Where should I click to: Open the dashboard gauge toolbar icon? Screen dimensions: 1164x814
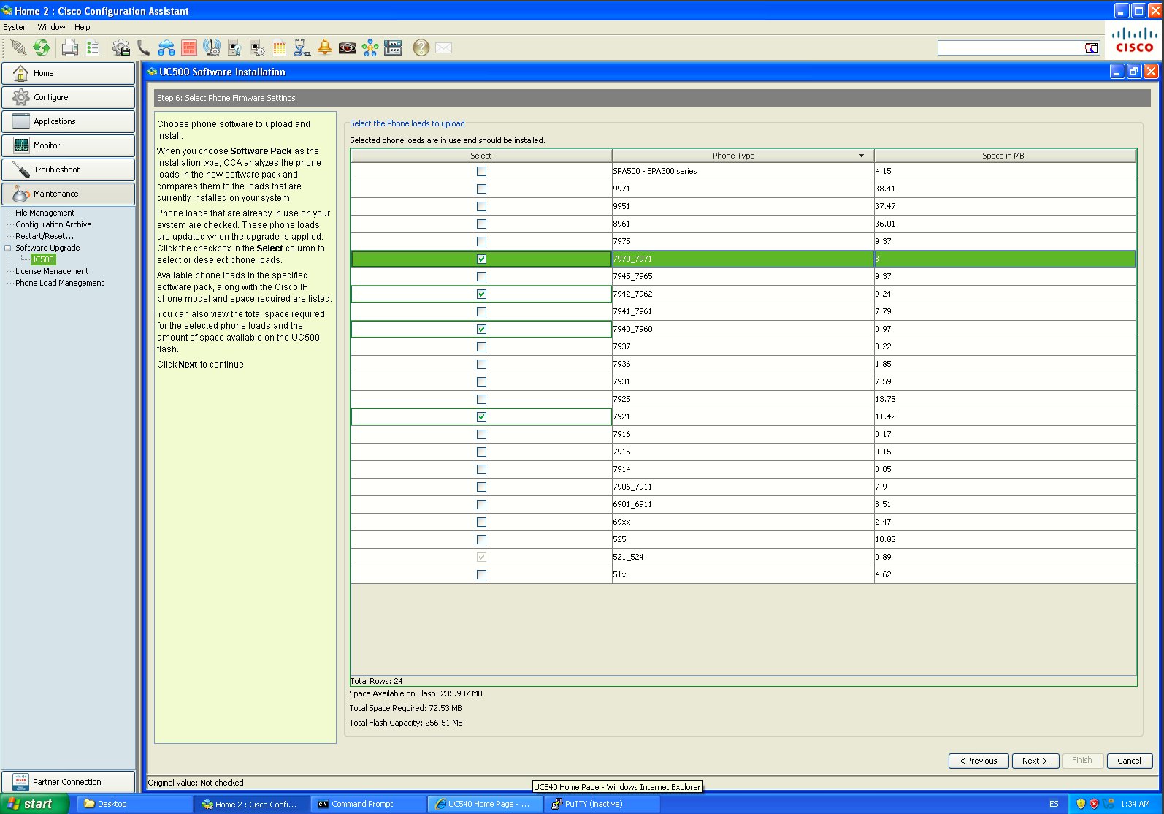(x=348, y=48)
